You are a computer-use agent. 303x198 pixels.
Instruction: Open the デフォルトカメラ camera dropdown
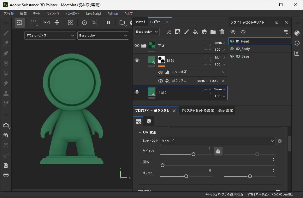click(x=50, y=36)
